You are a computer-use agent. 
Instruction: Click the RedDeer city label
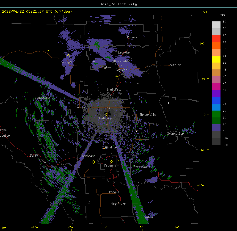point(121,70)
